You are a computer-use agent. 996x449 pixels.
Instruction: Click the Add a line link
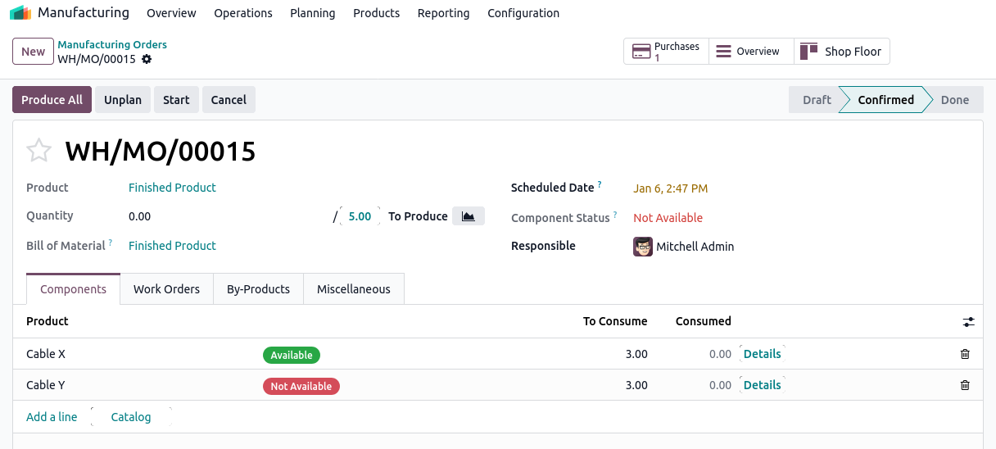pyautogui.click(x=52, y=417)
